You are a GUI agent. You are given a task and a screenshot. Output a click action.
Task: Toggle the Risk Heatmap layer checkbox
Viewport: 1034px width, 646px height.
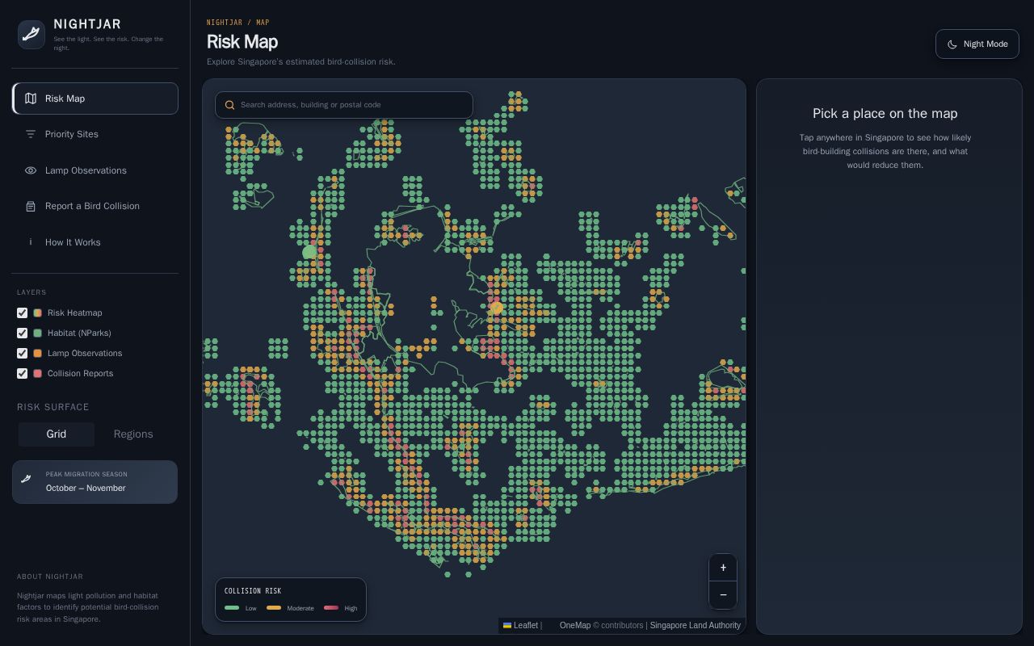[23, 313]
